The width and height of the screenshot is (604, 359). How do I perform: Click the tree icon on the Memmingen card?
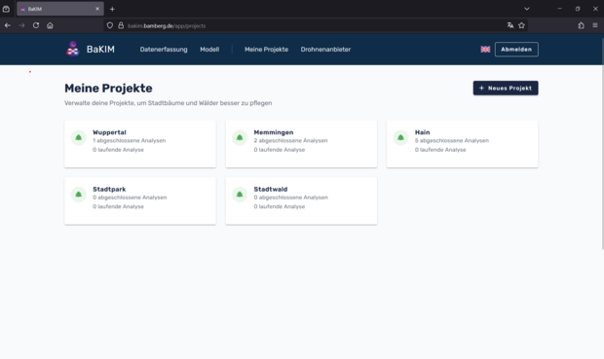click(240, 137)
